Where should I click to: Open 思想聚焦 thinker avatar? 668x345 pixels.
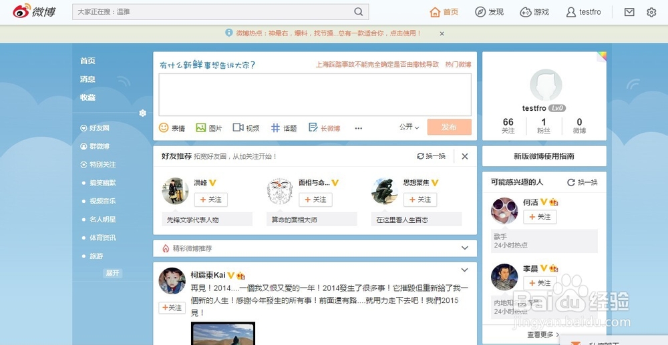tap(385, 191)
